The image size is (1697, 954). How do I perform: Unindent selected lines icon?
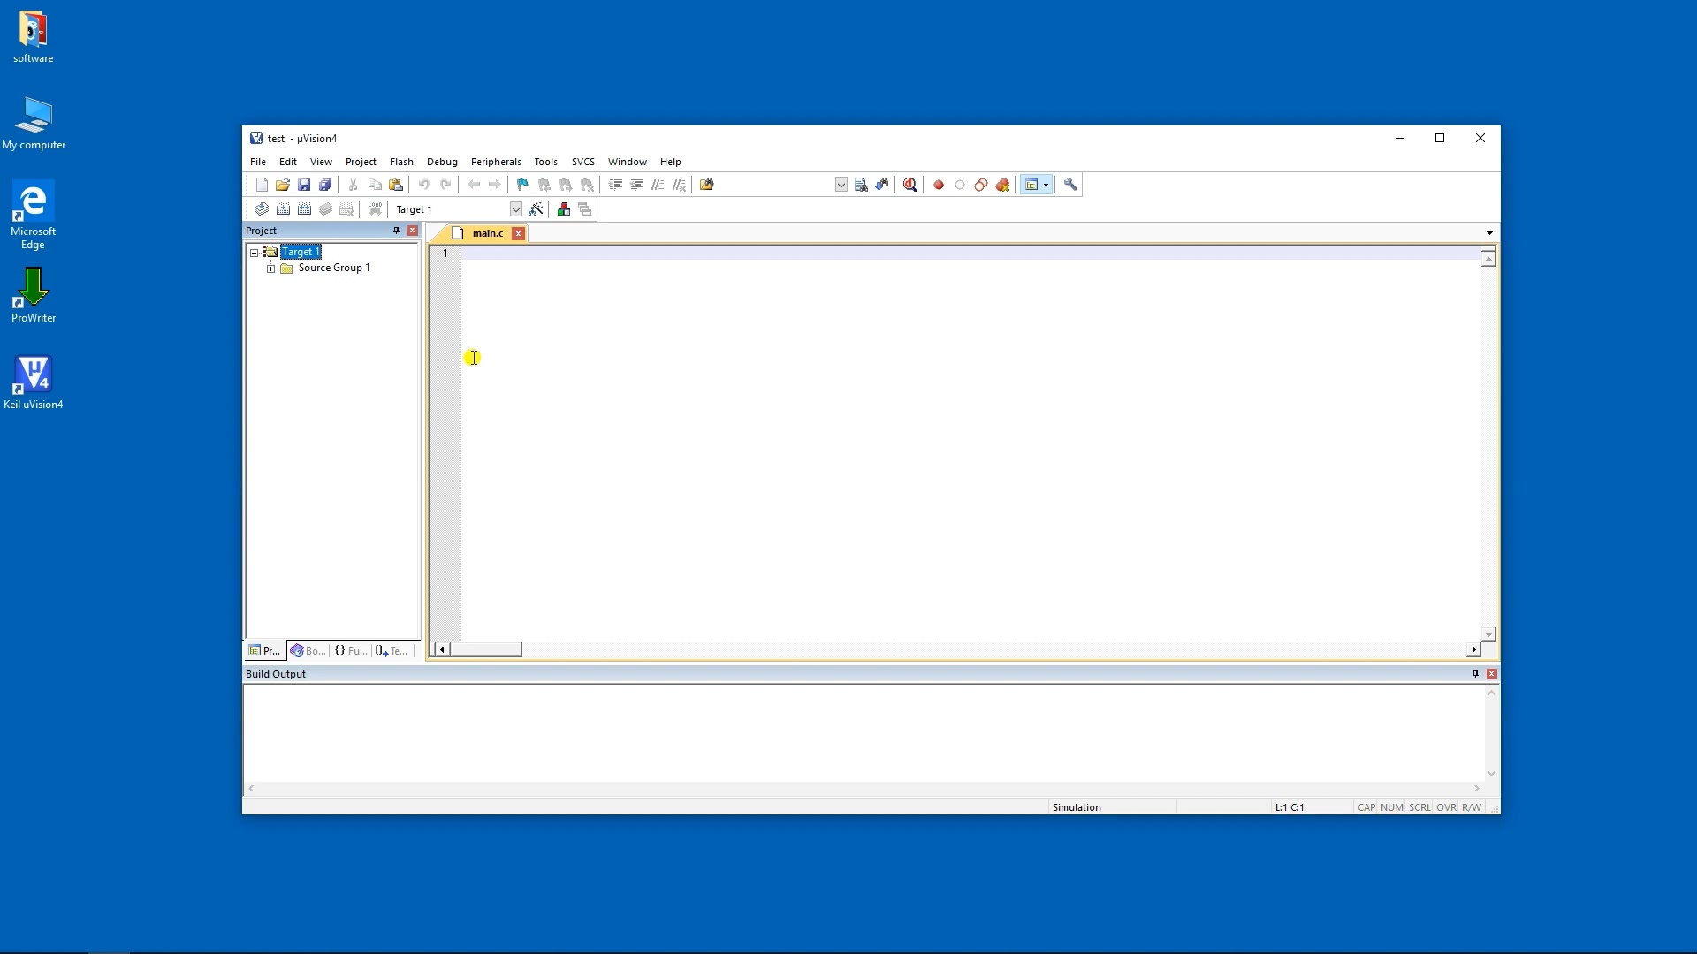[636, 185]
